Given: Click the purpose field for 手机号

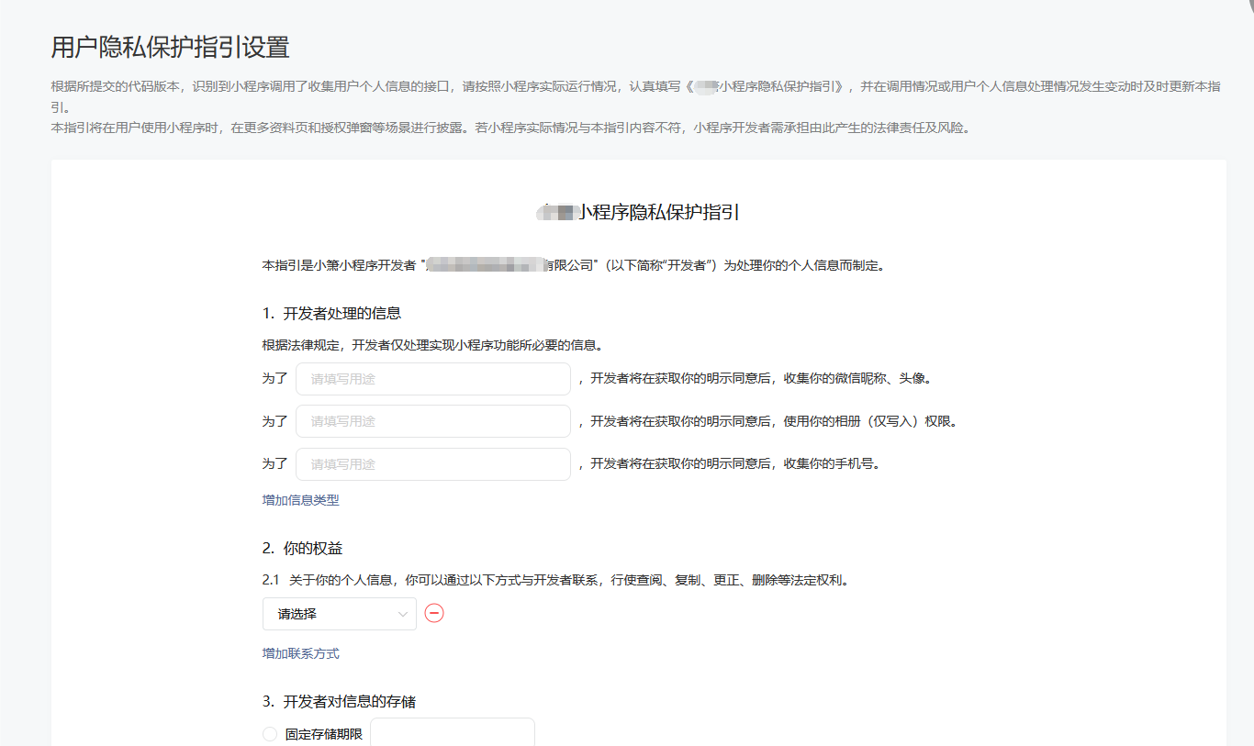Looking at the screenshot, I should point(433,464).
